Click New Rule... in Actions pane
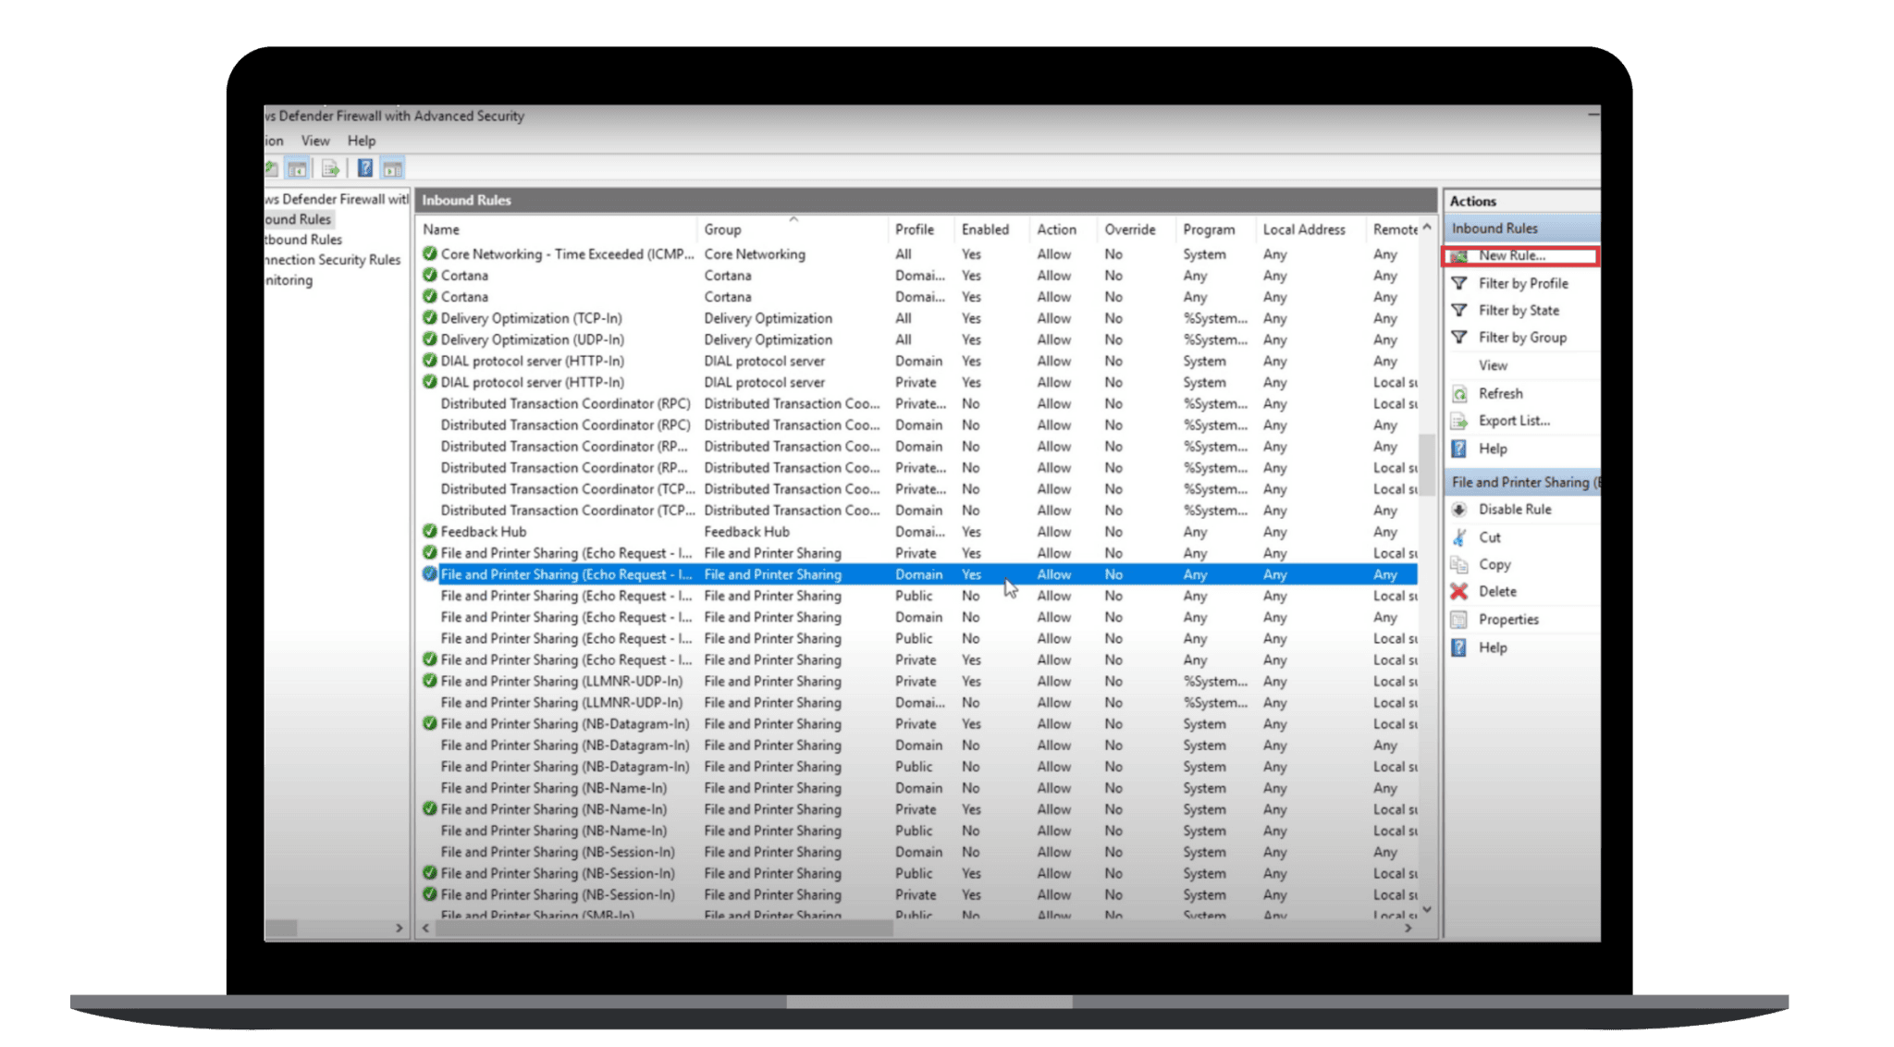Screen dimensions: 1894x1047 click(x=1511, y=256)
